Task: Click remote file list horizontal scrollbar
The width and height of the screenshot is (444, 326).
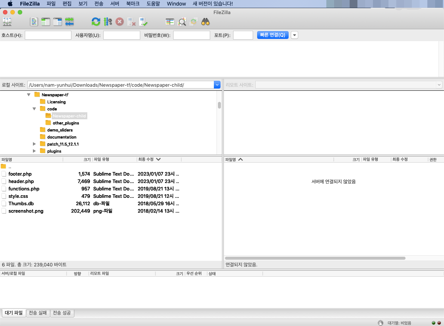Action: [315, 258]
